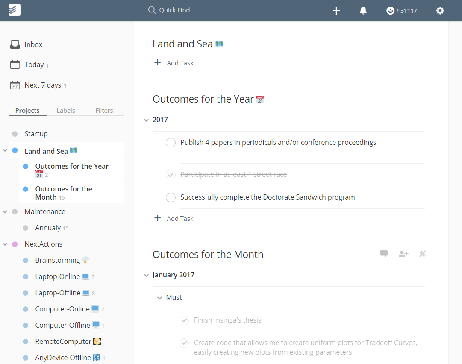The image size is (462, 364).
Task: Collapse the Must subsection under January 2017
Action: coord(159,297)
